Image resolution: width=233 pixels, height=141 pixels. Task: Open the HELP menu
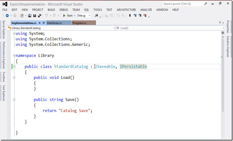pos(176,10)
